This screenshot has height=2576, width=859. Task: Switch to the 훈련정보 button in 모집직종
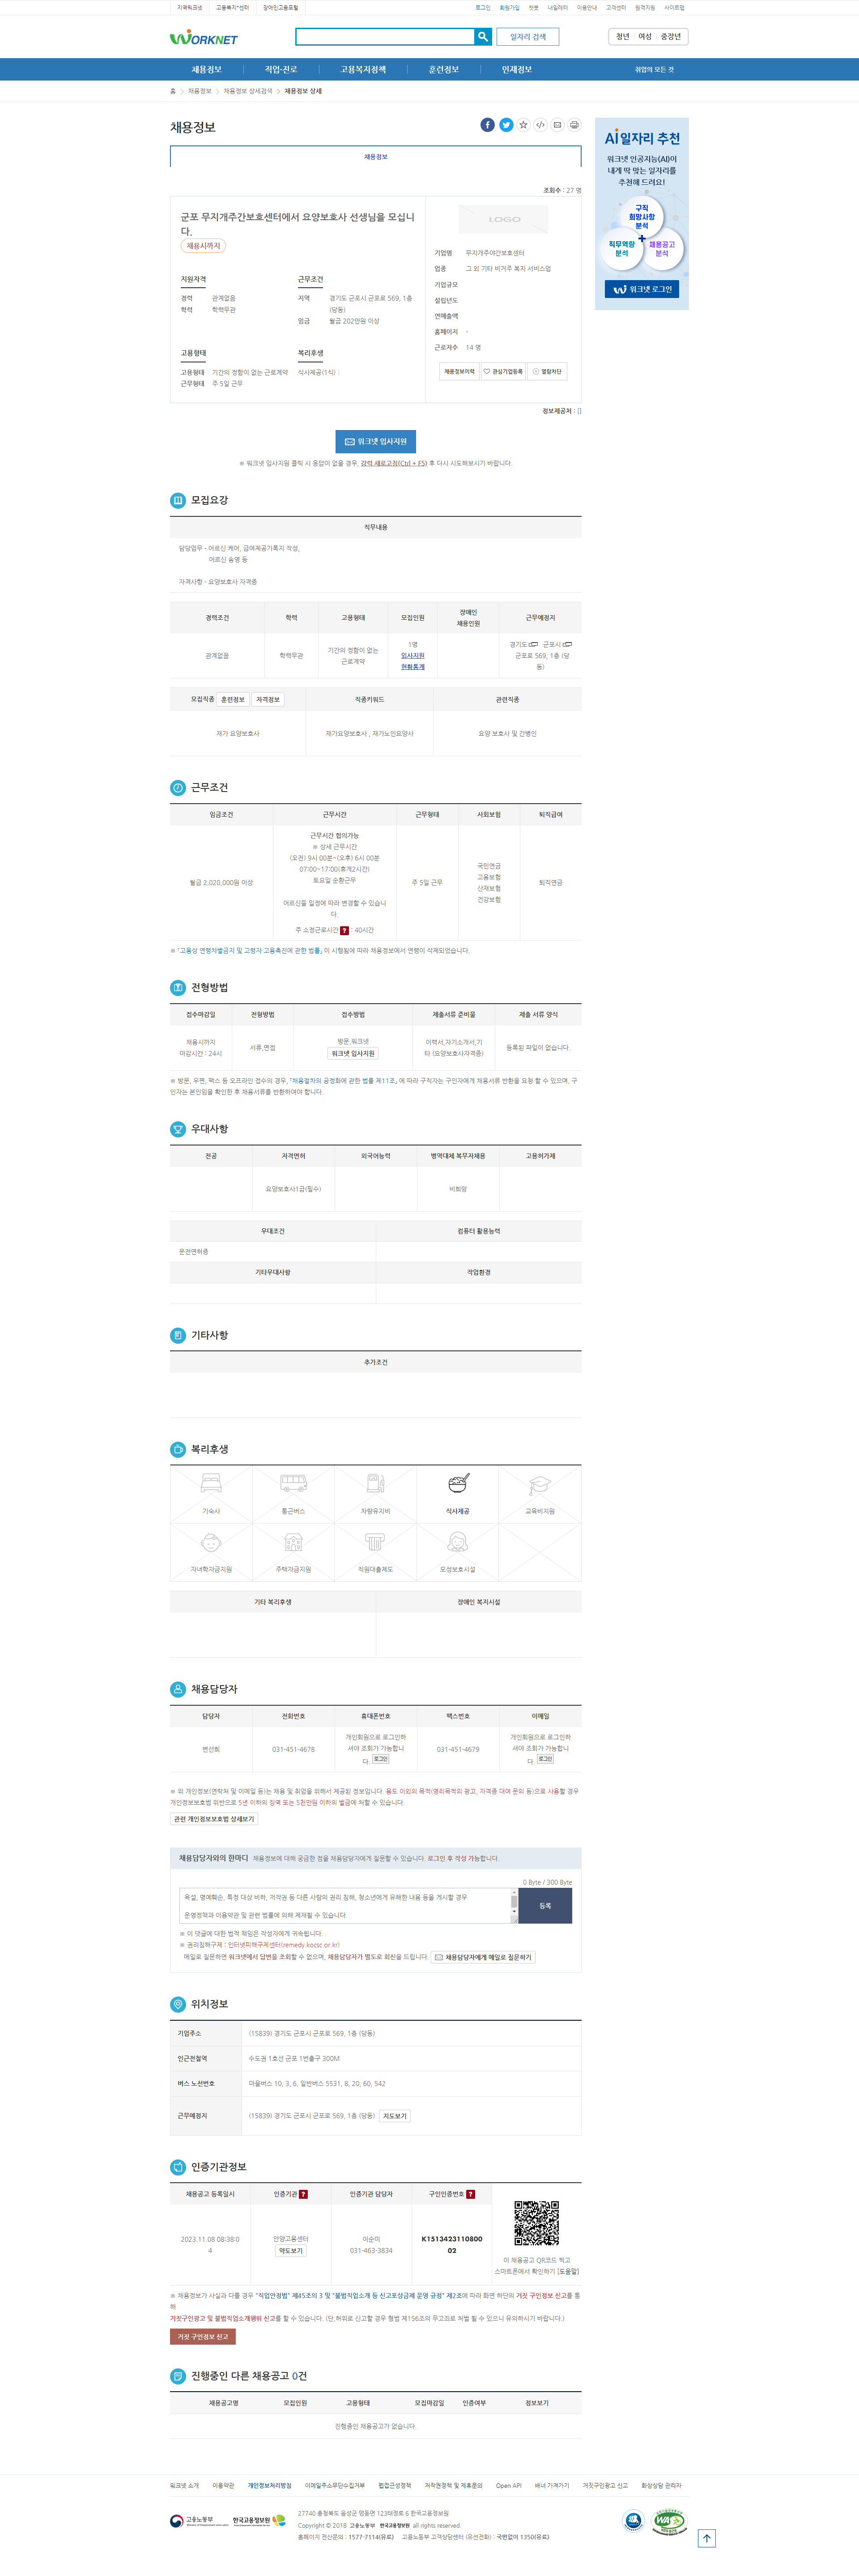tap(233, 699)
